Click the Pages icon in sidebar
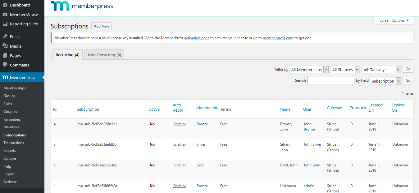 point(5,56)
